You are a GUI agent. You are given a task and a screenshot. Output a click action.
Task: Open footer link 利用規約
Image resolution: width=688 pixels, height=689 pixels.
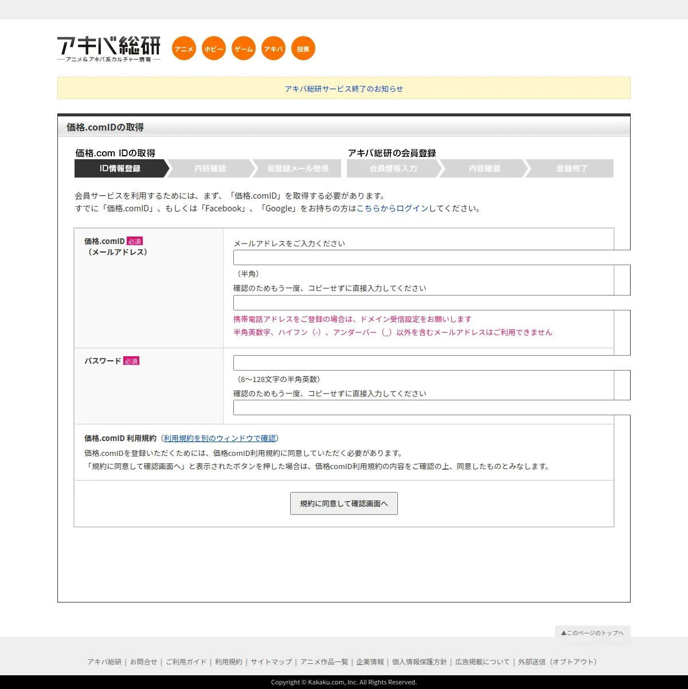pos(228,662)
